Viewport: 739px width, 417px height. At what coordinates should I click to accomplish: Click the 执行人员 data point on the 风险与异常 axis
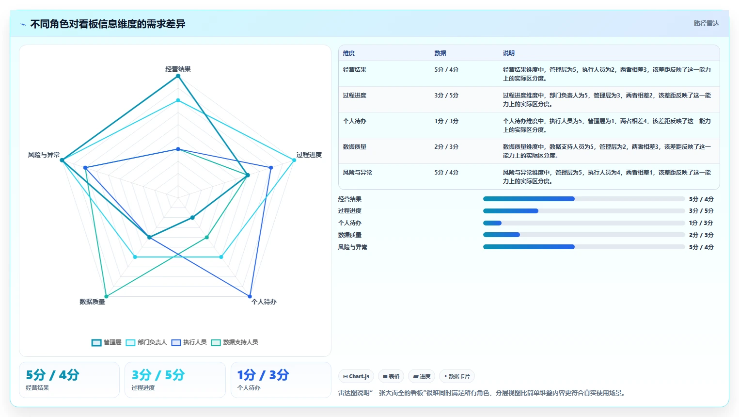coord(85,168)
